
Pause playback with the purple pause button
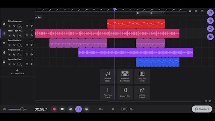click(78, 109)
